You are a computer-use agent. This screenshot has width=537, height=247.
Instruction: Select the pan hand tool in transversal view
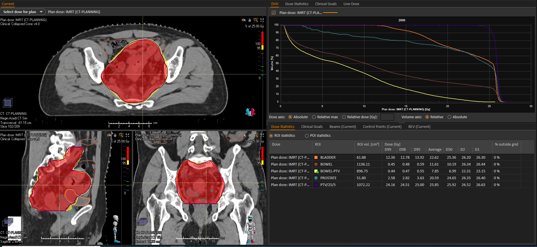coord(249,20)
